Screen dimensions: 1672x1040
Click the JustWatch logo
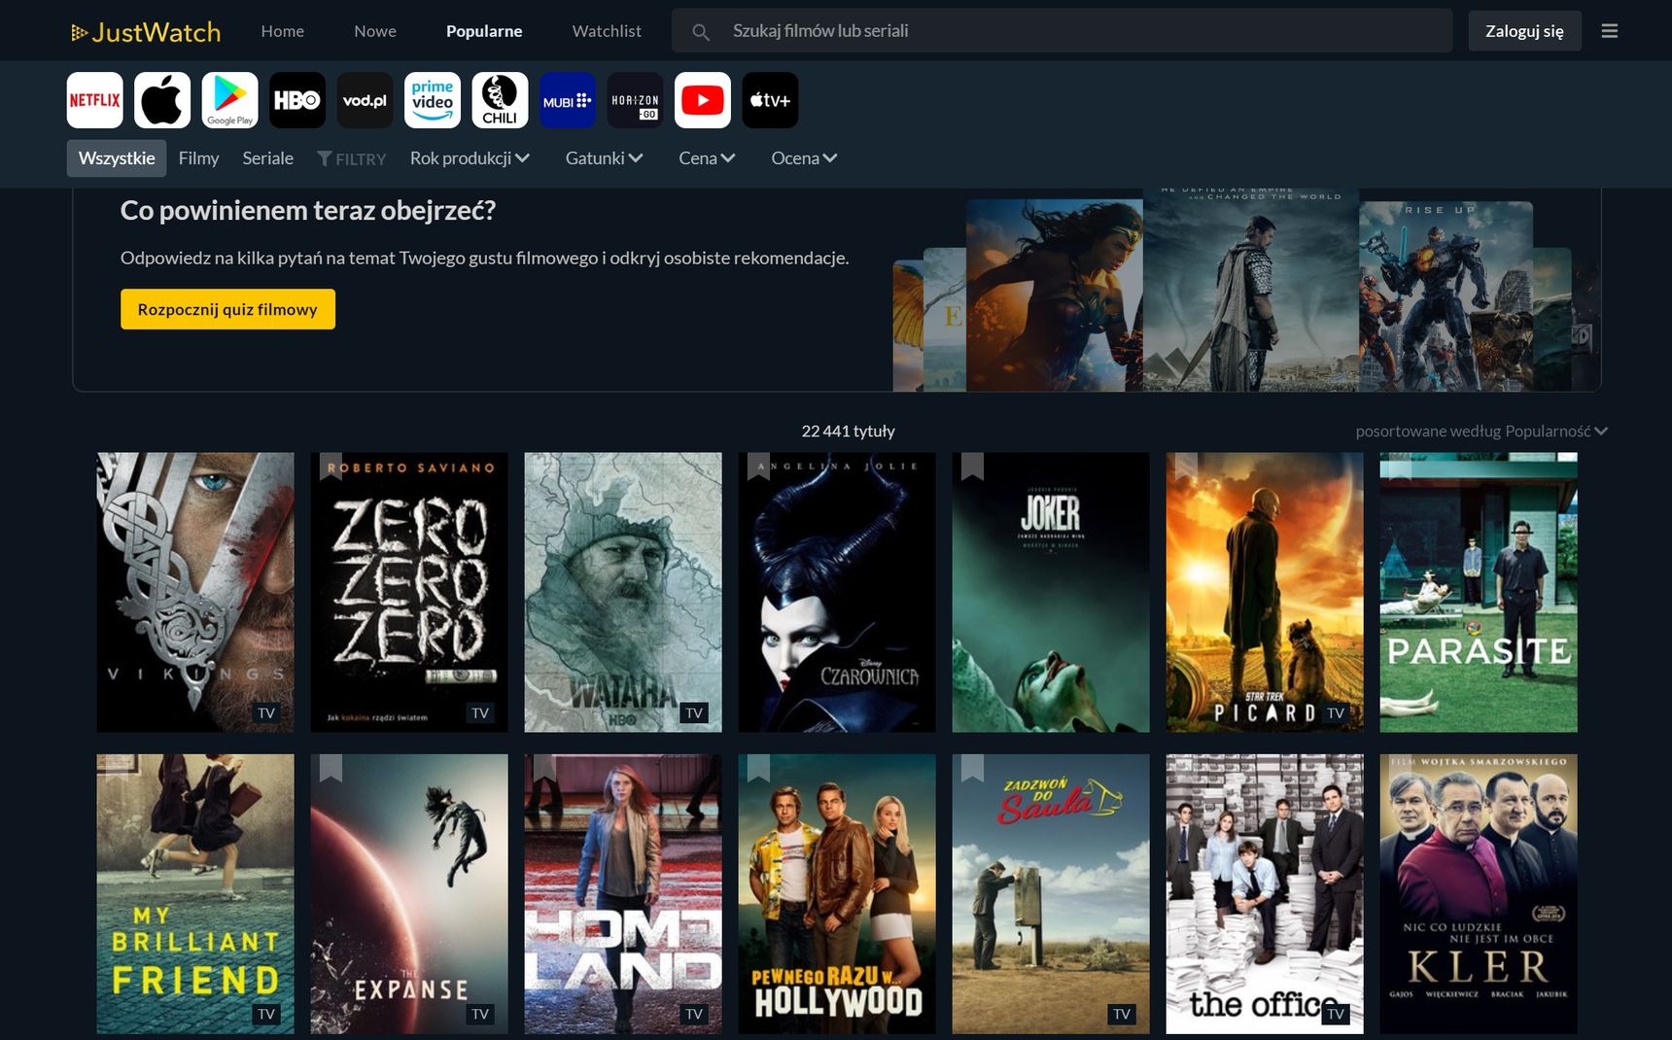tap(146, 32)
